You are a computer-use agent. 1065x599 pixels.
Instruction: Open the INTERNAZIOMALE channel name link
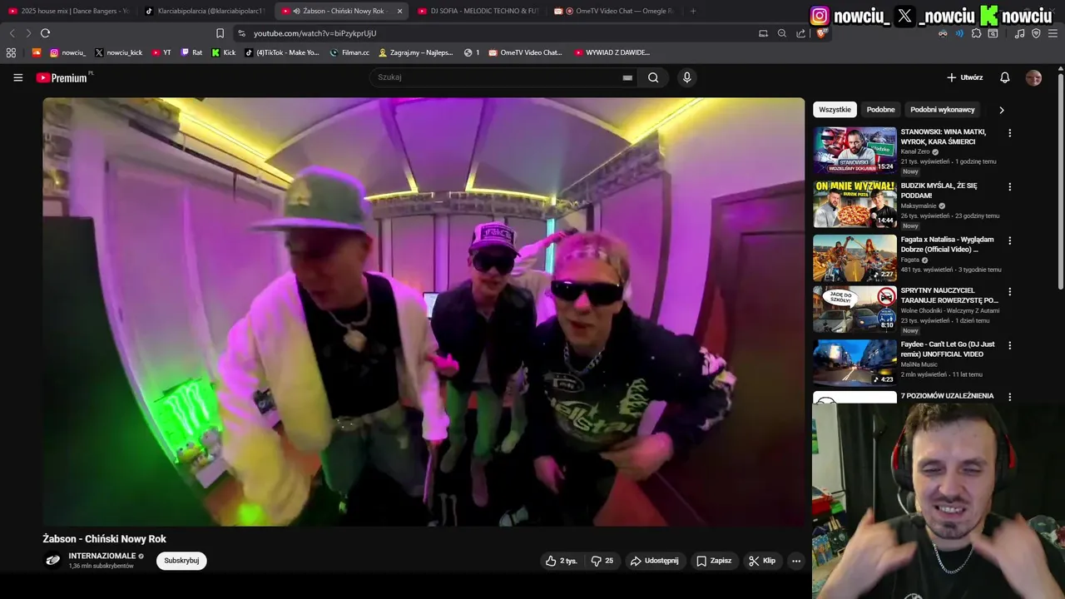102,556
